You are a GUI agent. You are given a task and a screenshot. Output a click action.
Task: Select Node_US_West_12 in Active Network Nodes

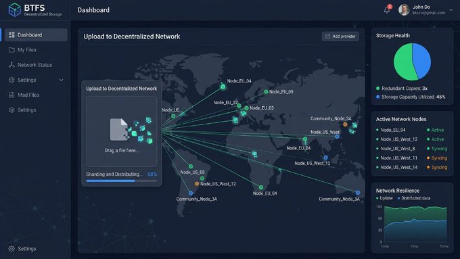pyautogui.click(x=398, y=139)
